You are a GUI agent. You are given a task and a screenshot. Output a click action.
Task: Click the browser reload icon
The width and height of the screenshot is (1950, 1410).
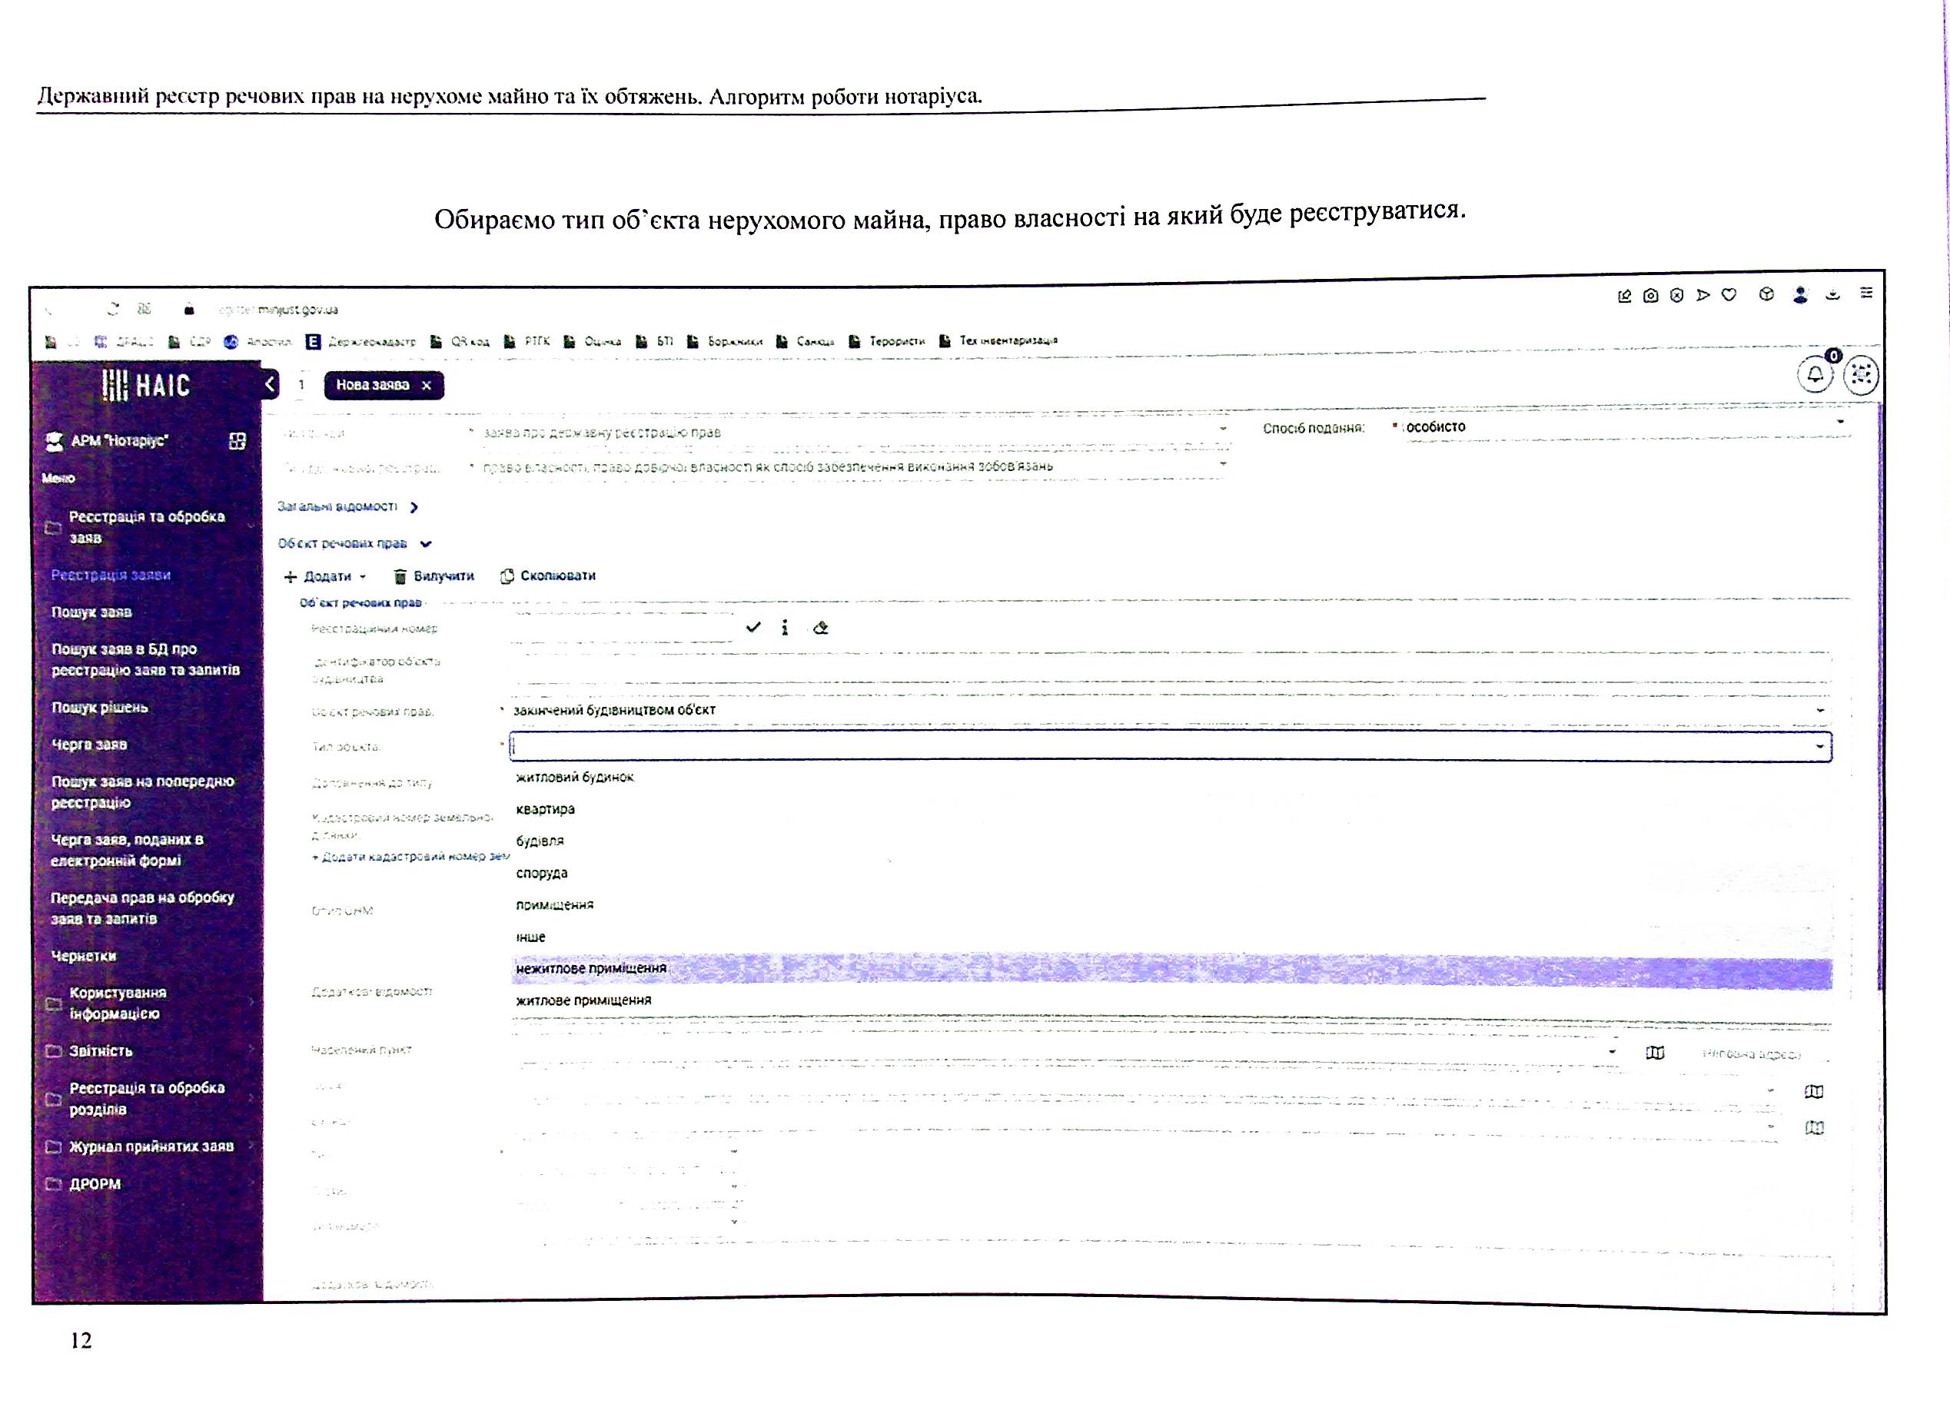pyautogui.click(x=113, y=309)
